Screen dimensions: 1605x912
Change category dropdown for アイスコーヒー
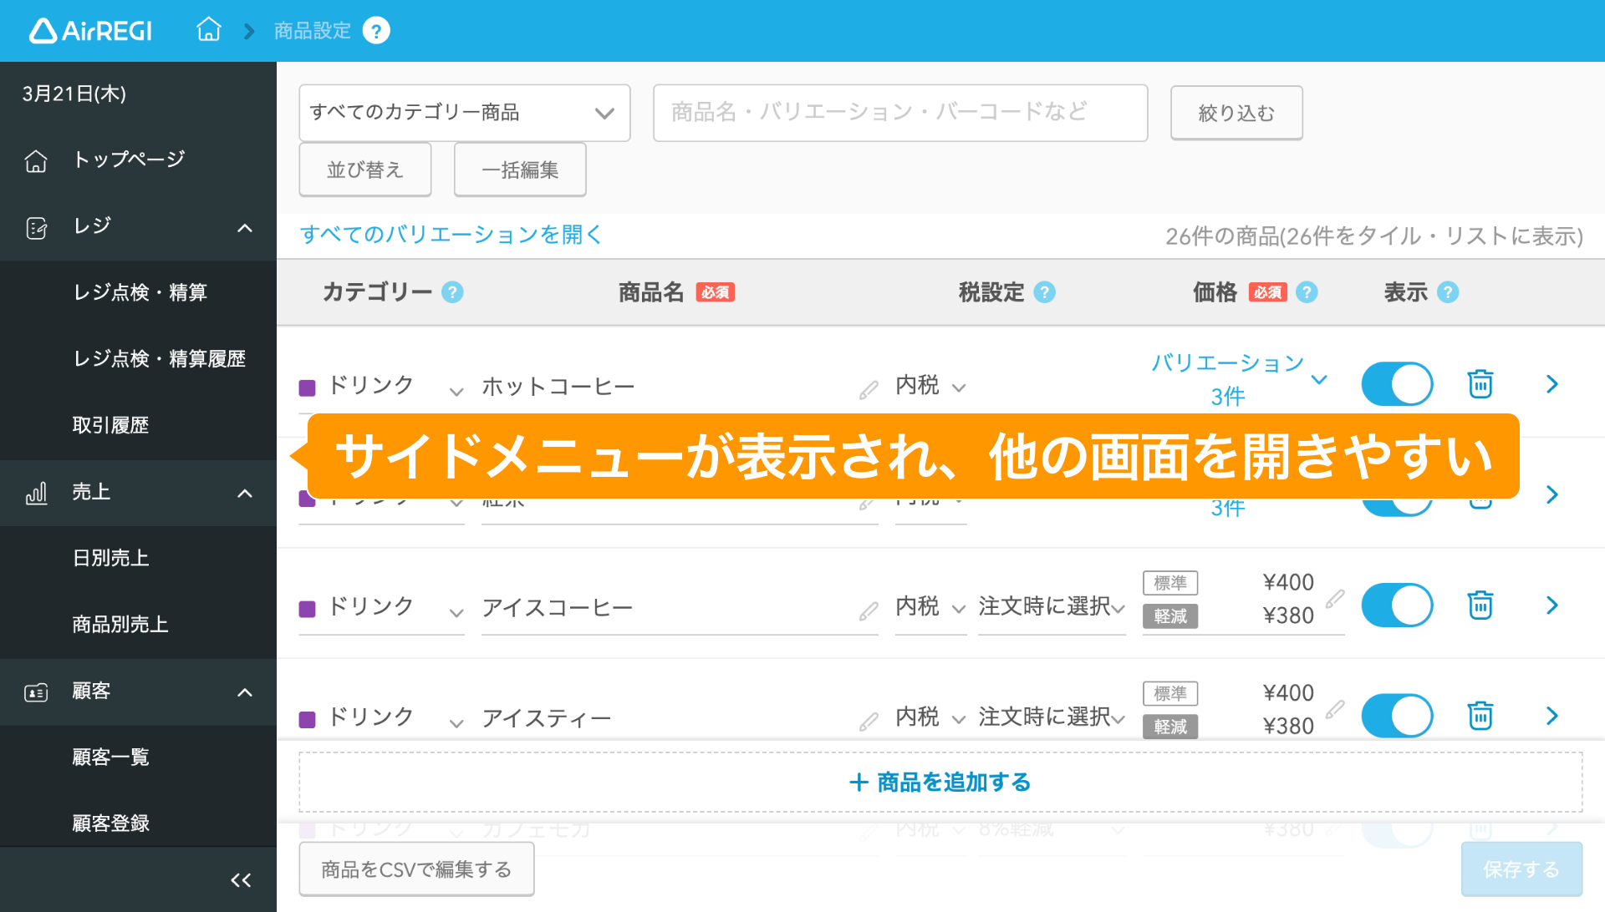(381, 607)
